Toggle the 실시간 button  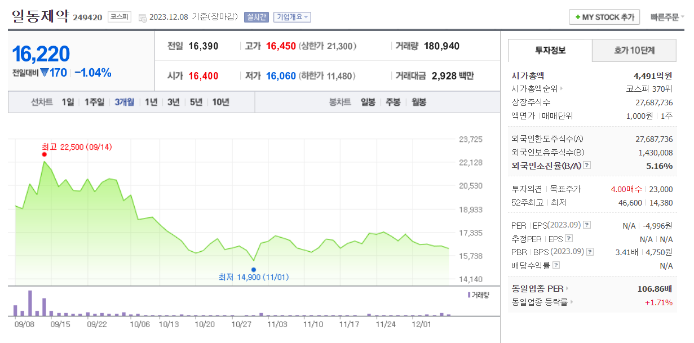click(x=257, y=17)
